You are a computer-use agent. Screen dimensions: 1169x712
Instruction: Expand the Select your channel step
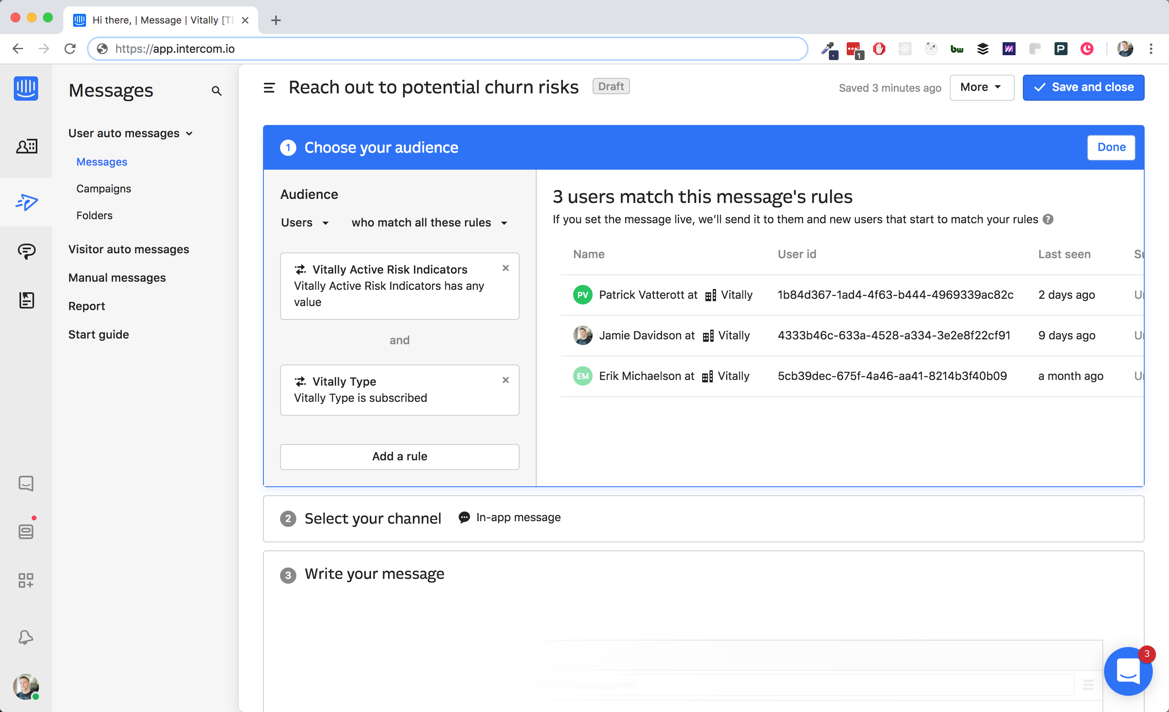(703, 518)
